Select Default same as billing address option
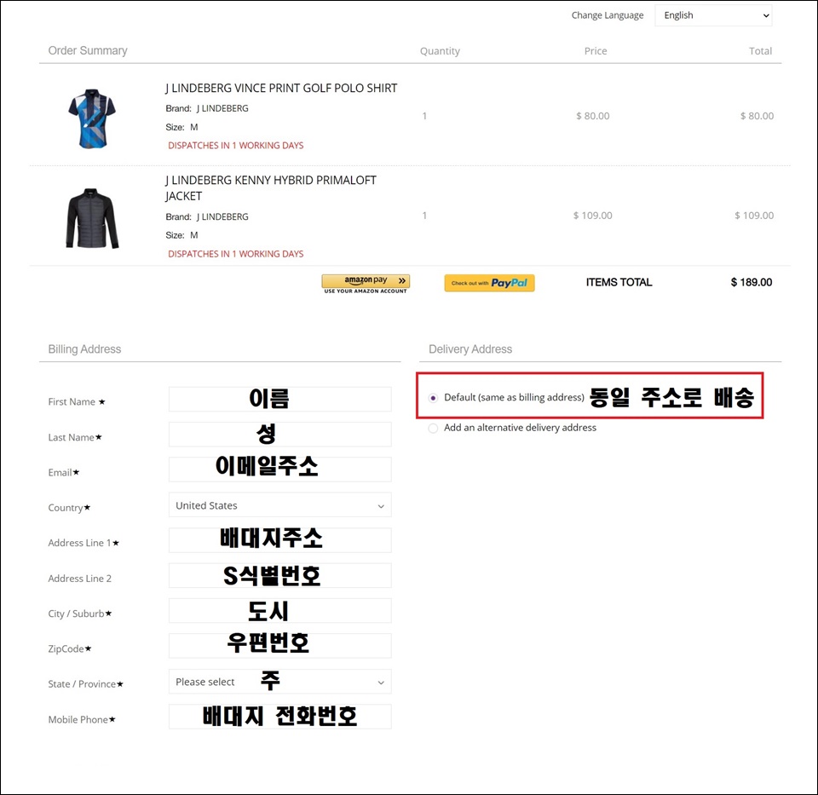 tap(433, 398)
